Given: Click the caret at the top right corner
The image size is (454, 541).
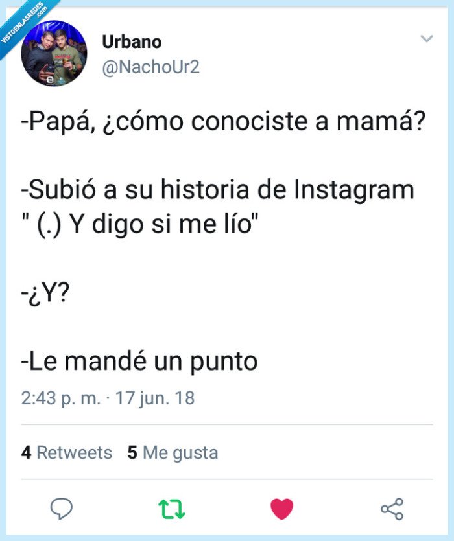Looking at the screenshot, I should pyautogui.click(x=426, y=39).
